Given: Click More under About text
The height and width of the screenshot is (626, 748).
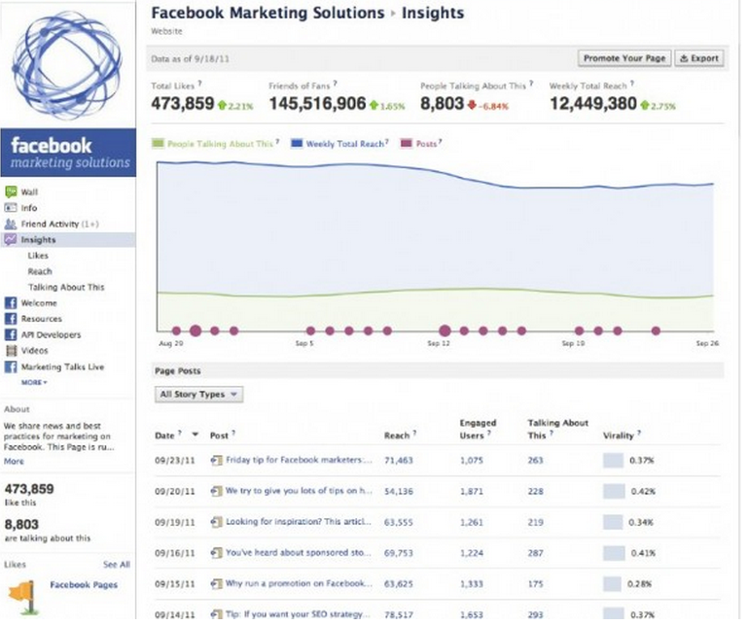Looking at the screenshot, I should (14, 466).
